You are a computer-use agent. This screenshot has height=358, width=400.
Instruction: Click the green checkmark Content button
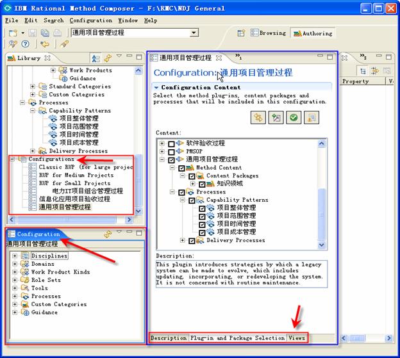pyautogui.click(x=294, y=118)
